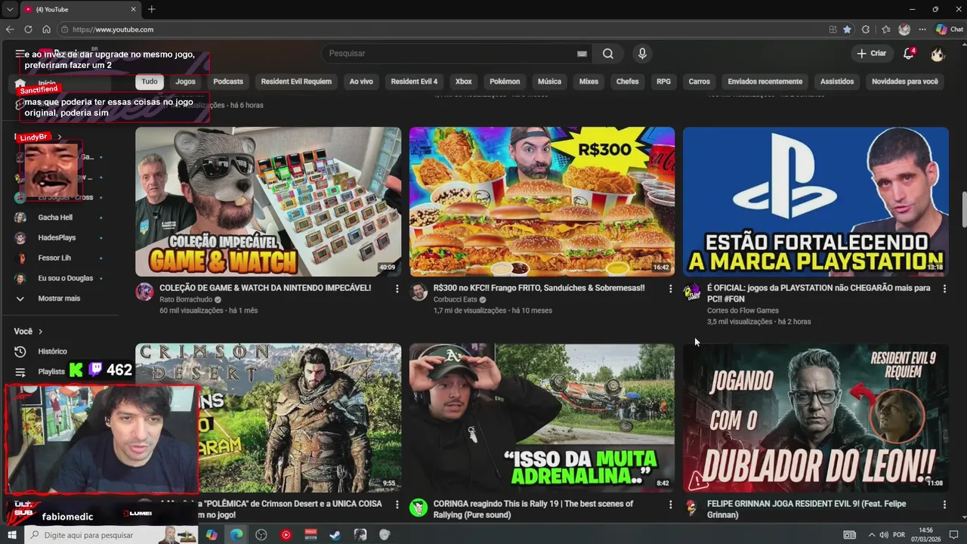
Task: Select the Podcasts filter chip
Action: (x=228, y=82)
